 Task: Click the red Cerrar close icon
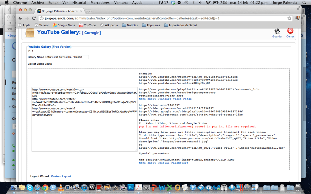point(290,31)
